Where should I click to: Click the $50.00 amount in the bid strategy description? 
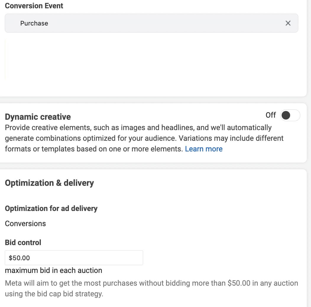(x=239, y=283)
